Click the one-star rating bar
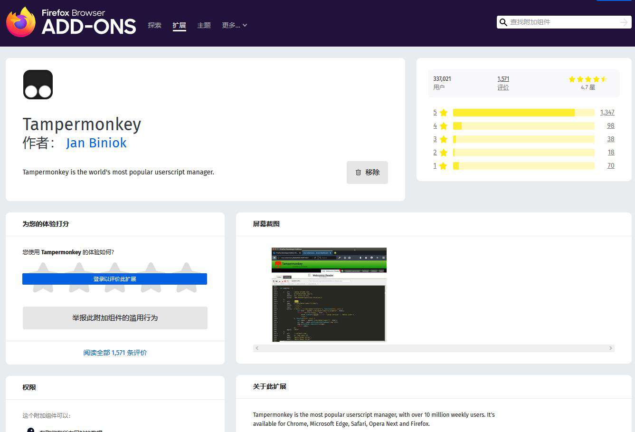This screenshot has height=432, width=635. click(x=523, y=166)
